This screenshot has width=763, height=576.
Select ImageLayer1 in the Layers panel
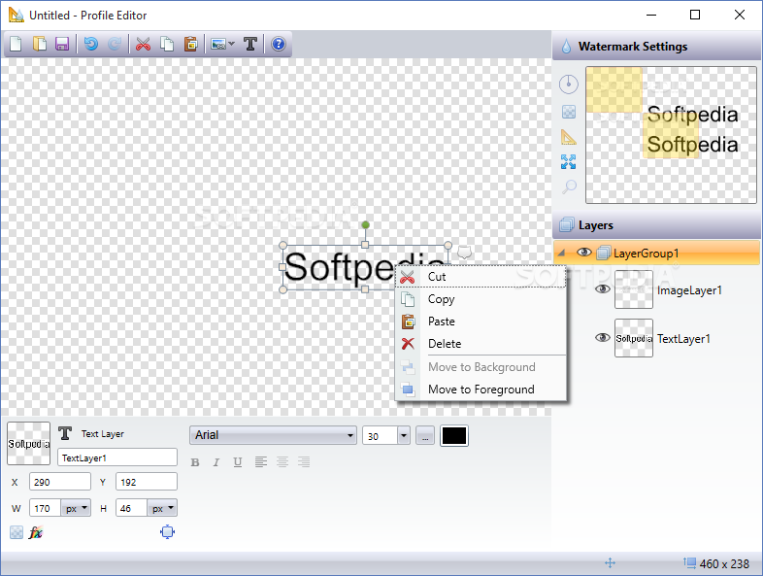[689, 290]
